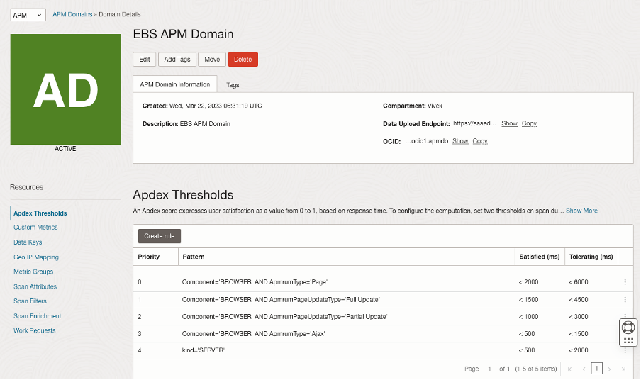Select current page number 1 box
Screen dimensions: 641x380
pyautogui.click(x=596, y=369)
